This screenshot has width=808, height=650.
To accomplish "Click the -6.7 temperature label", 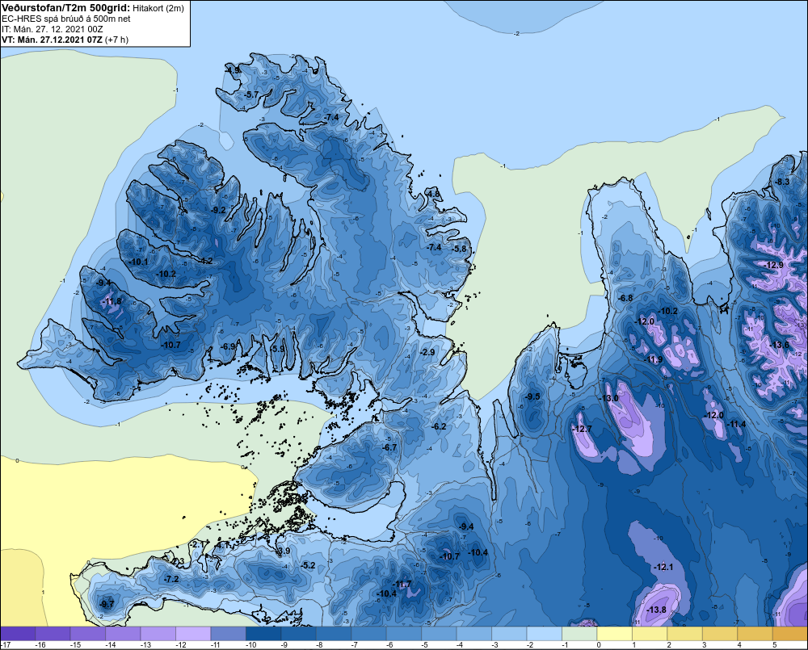I will [x=389, y=447].
